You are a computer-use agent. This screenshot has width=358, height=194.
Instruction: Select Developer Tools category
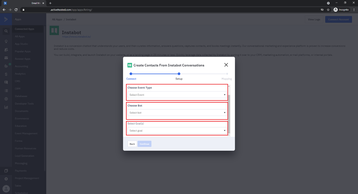(x=24, y=104)
